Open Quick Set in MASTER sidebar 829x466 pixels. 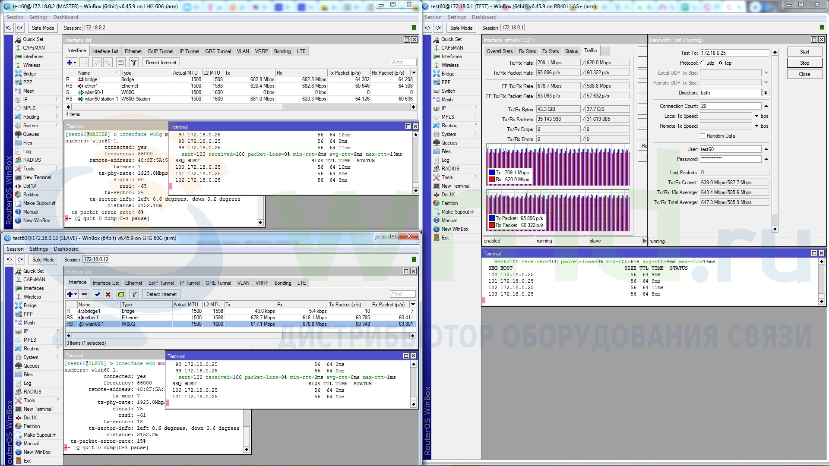pos(33,39)
